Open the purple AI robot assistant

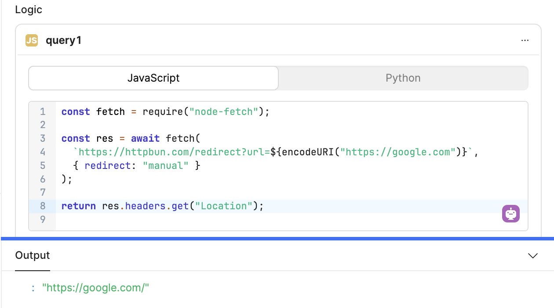pyautogui.click(x=511, y=214)
